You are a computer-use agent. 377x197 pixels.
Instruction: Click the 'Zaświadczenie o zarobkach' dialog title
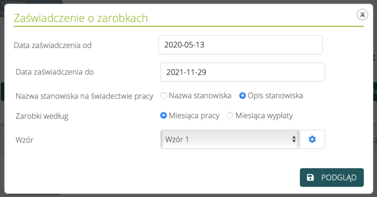[81, 18]
